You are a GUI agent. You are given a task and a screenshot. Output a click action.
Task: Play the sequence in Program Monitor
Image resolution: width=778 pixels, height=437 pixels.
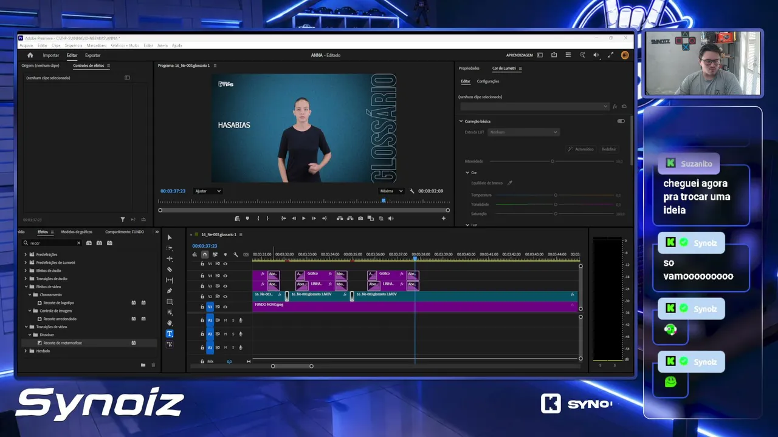(x=304, y=218)
